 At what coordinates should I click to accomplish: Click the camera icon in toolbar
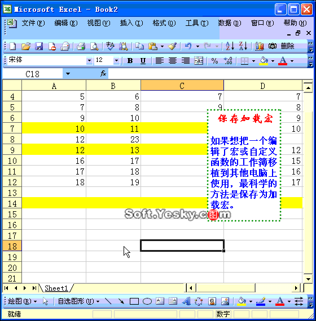point(273,46)
